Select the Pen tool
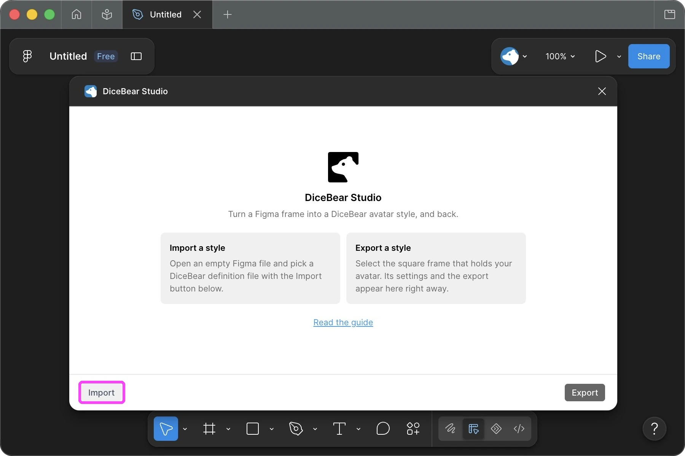Image resolution: width=685 pixels, height=456 pixels. pos(296,429)
